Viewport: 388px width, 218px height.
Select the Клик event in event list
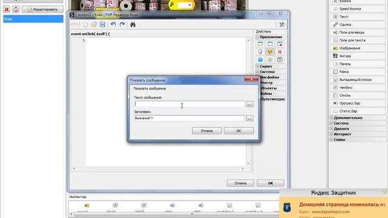33,19
